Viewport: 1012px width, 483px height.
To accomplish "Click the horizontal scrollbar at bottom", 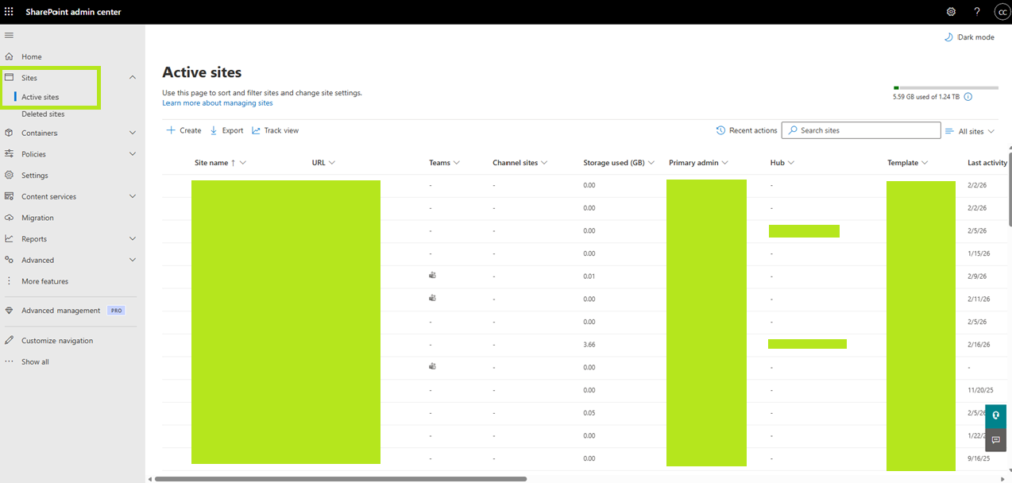I will point(341,479).
